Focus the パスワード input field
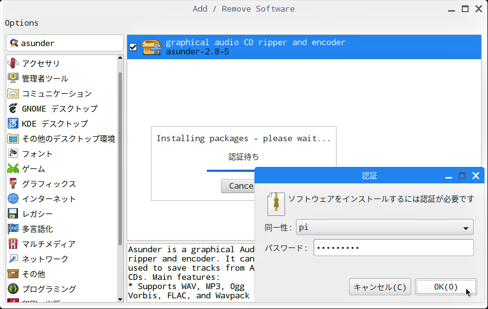 [393, 248]
